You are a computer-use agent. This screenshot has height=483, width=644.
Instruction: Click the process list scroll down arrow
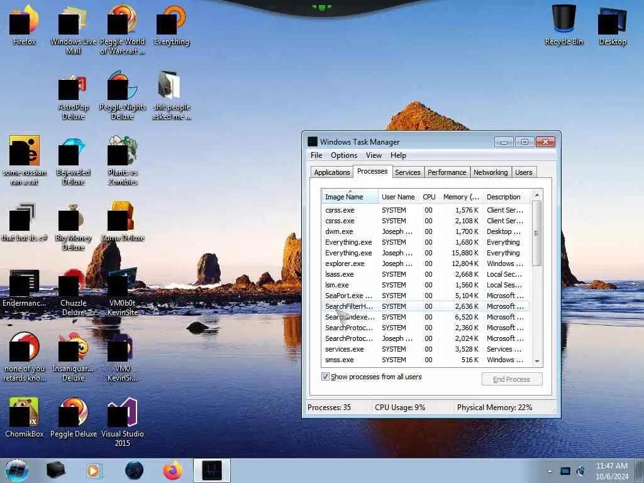(x=537, y=361)
